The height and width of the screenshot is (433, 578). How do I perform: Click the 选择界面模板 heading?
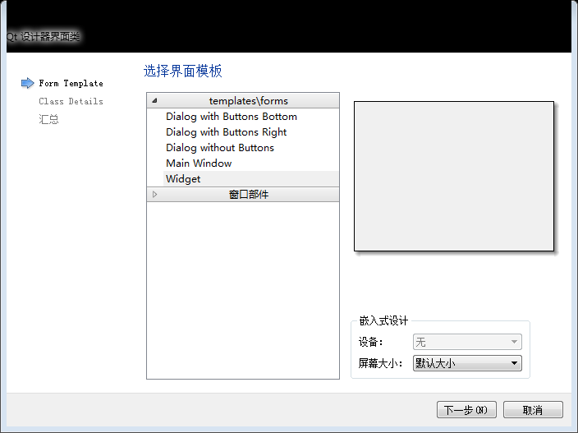[183, 71]
